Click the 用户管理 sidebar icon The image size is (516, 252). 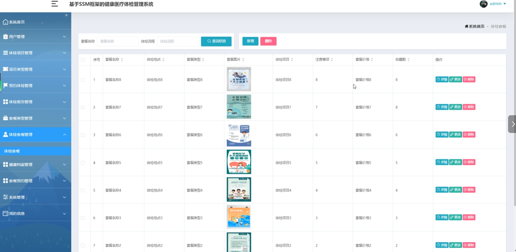pyautogui.click(x=5, y=37)
